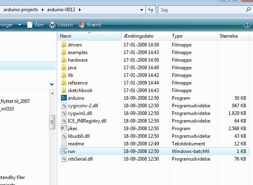Click the cygiconv-2.dll file icon
The height and width of the screenshot is (185, 253).
(x=64, y=105)
